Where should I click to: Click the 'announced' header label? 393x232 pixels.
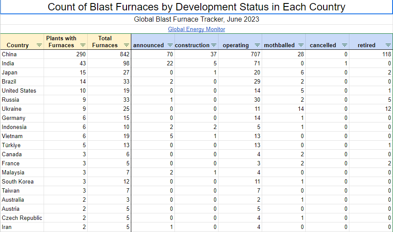(149, 45)
